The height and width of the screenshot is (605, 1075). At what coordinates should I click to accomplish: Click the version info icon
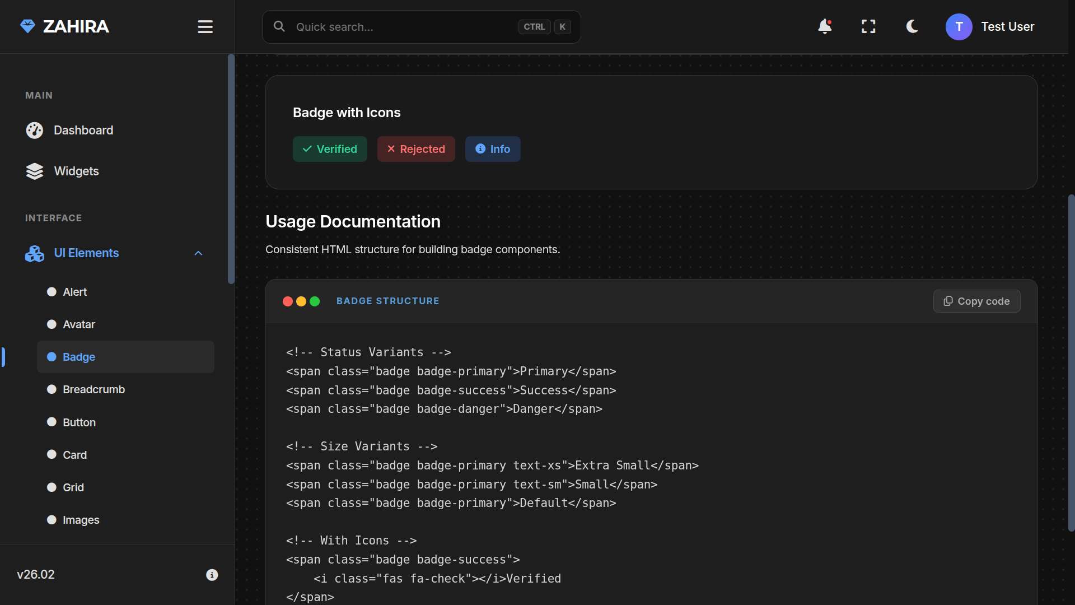point(212,575)
